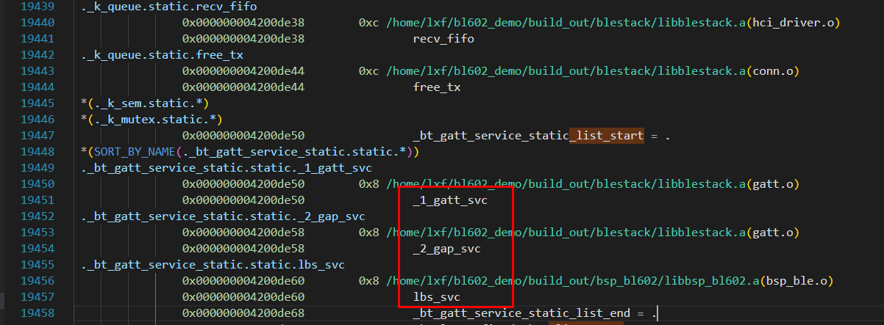
Task: Click the highlighted _list_start text on line 19447
Action: (x=606, y=136)
